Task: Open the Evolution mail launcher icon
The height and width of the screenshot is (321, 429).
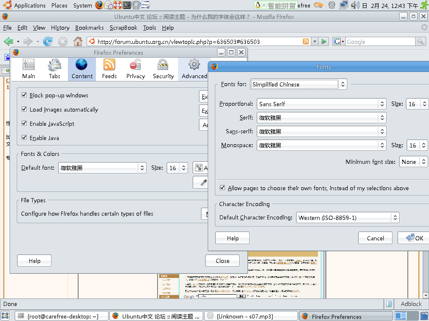Action: coord(109,5)
